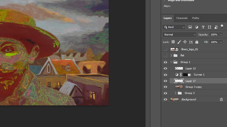Image resolution: width=227 pixels, height=127 pixels.
Task: Lock position move icon
Action: pos(185,42)
